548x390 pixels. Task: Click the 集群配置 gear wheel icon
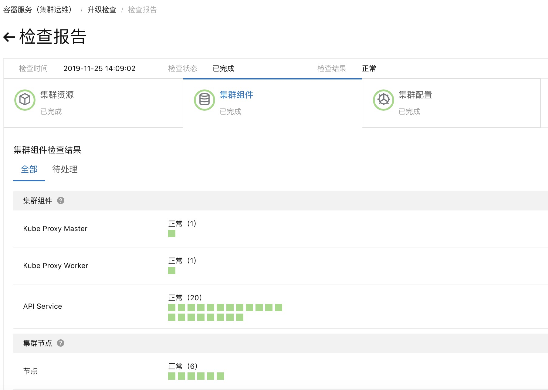tap(383, 100)
